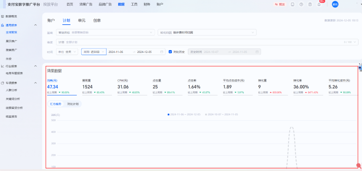Open the 转化归因 dropdown
The width and height of the screenshot is (362, 171).
[x=207, y=32]
